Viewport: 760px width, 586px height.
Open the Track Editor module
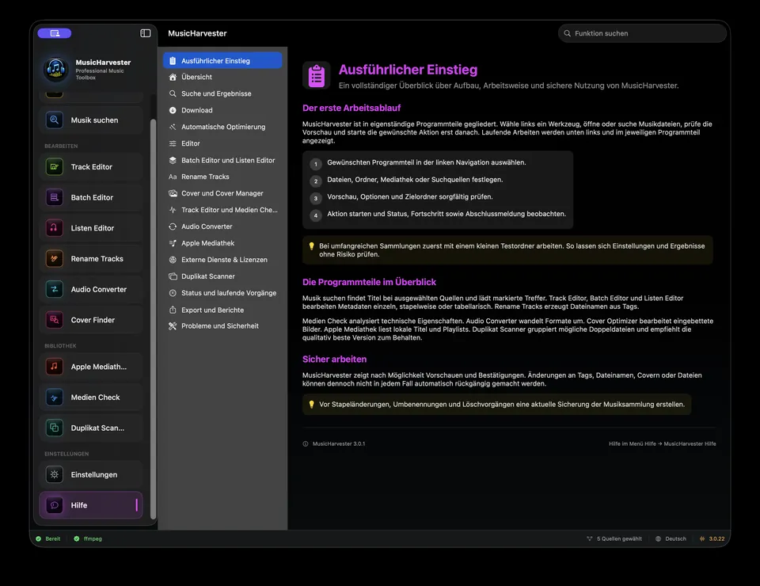(91, 167)
